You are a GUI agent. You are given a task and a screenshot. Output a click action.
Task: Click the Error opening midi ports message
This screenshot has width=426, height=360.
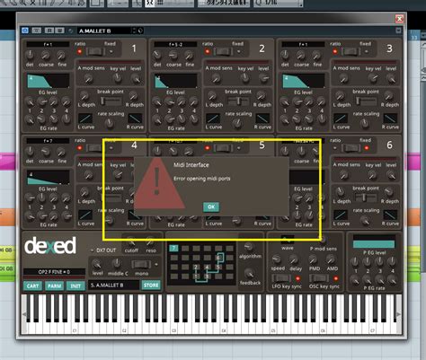click(x=202, y=179)
